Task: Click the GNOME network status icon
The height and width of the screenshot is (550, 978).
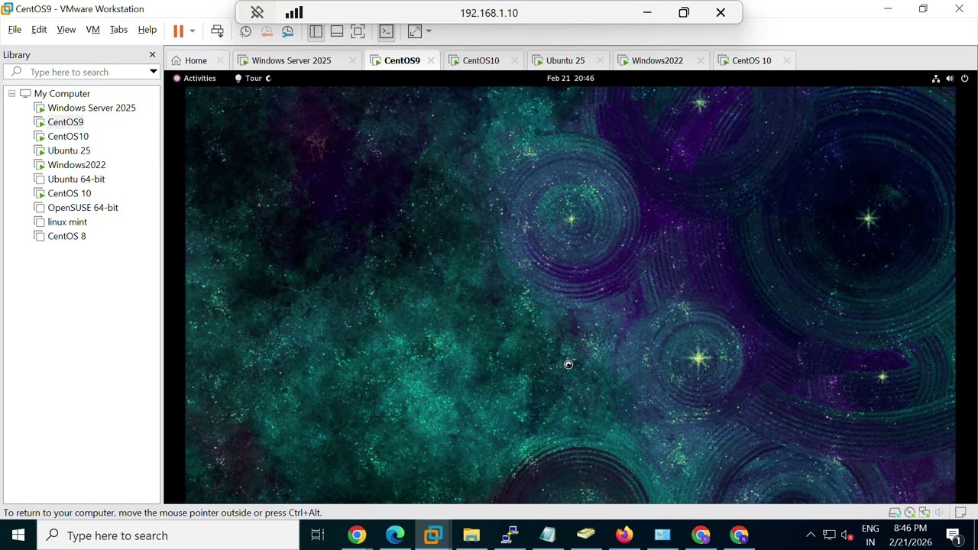Action: (x=935, y=78)
